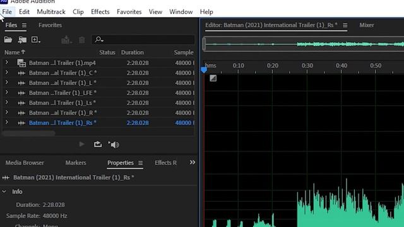Image resolution: width=404 pixels, height=227 pixels.
Task: Click the Loop Playback icon in Files panel
Action: coord(98,144)
